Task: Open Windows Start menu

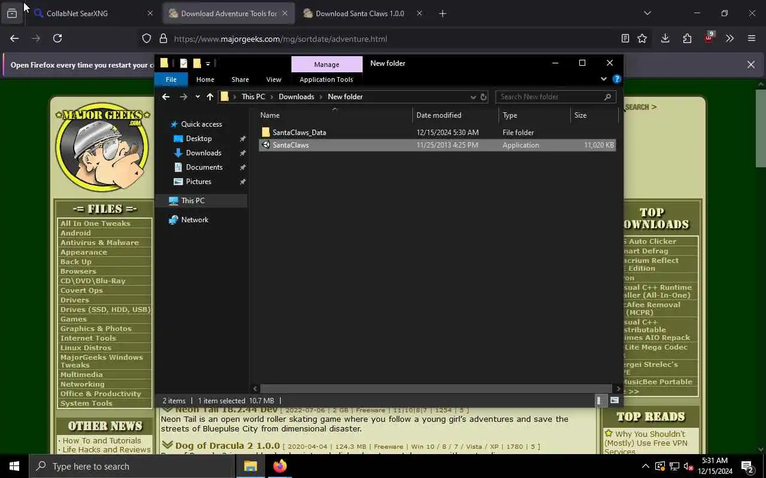Action: 14,466
